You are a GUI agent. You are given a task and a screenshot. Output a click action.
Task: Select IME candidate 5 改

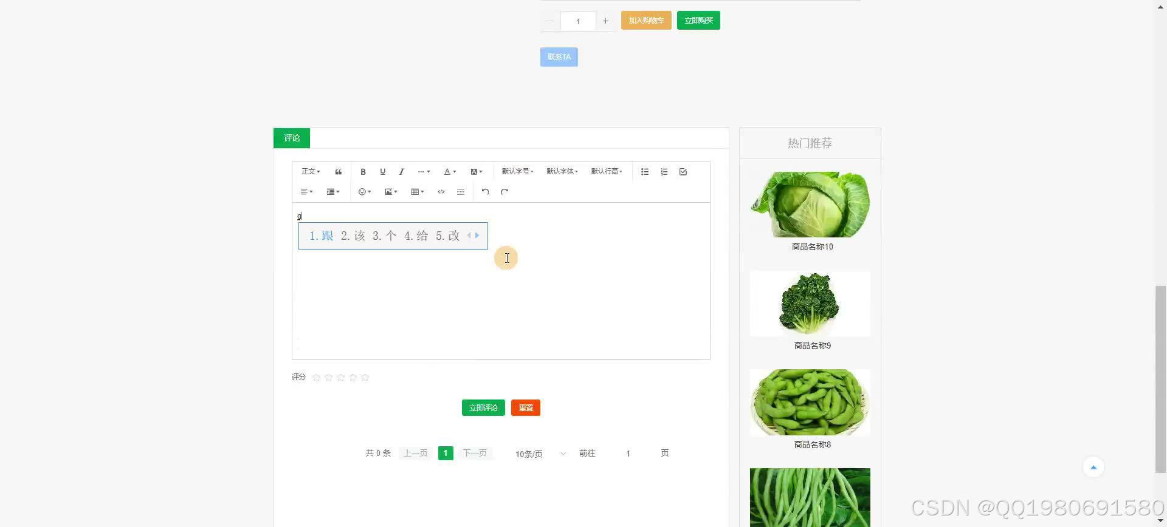[x=448, y=236]
